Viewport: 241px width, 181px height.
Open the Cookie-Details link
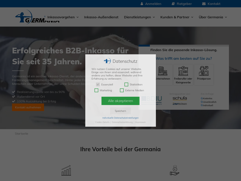pyautogui.click(x=102, y=122)
